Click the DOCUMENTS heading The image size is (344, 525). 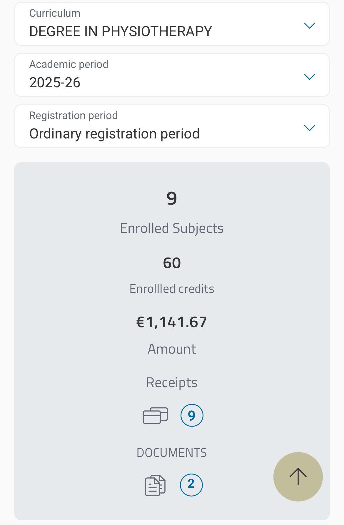coord(172,453)
